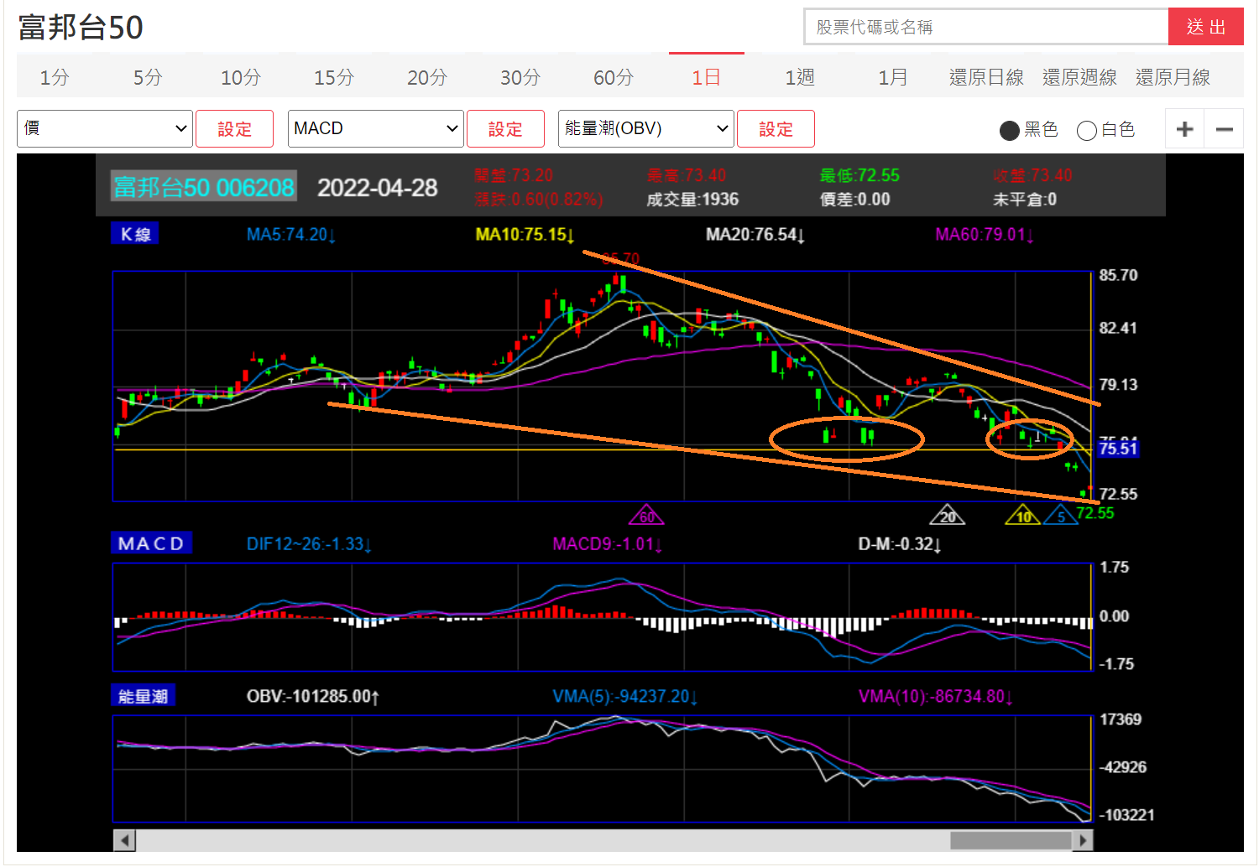Switch to the 15分 timeframe tab

point(334,77)
